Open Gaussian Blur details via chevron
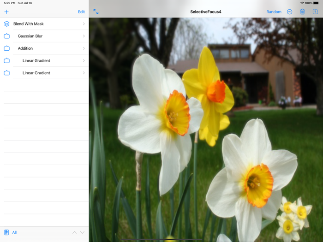Image resolution: width=323 pixels, height=242 pixels. (84, 36)
